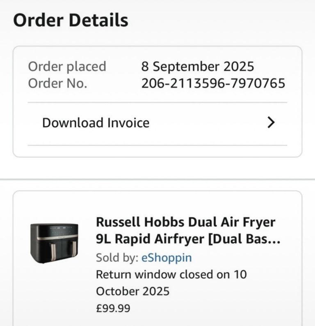Click the Order Details heading
Screen dimensions: 315x326
[x=71, y=20]
